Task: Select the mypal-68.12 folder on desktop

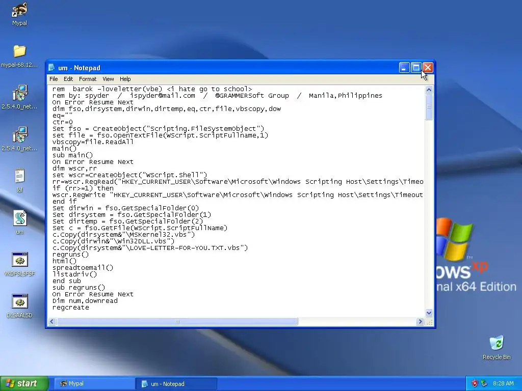Action: pyautogui.click(x=19, y=56)
